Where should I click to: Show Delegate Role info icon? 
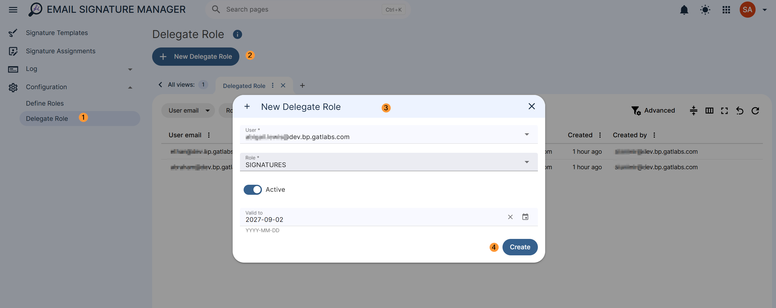[238, 34]
